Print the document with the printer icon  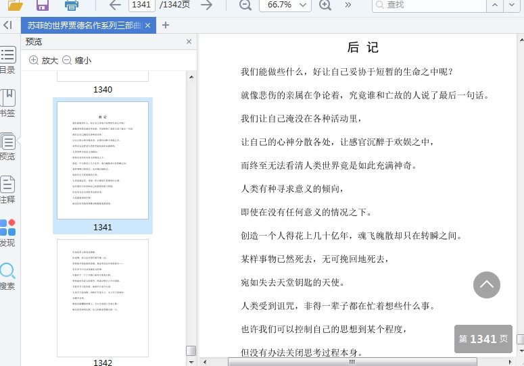71,5
